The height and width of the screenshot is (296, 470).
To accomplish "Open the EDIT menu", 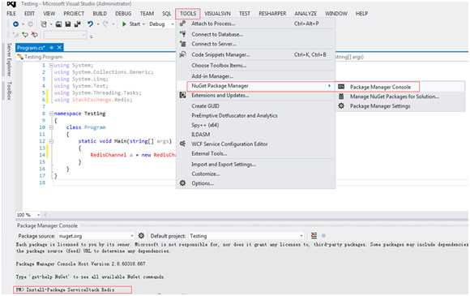I will 29,14.
